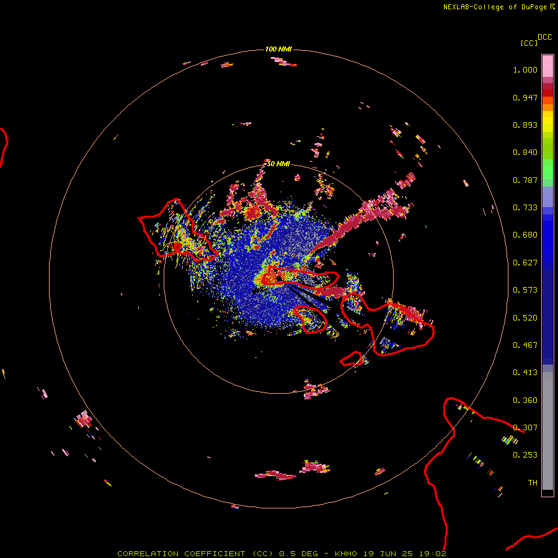Click the 0.520 scale value
Image resolution: width=558 pixels, height=558 pixels.
525,318
